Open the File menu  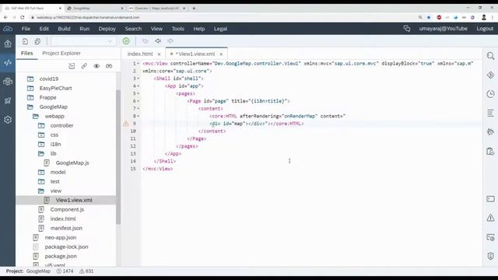[26, 29]
